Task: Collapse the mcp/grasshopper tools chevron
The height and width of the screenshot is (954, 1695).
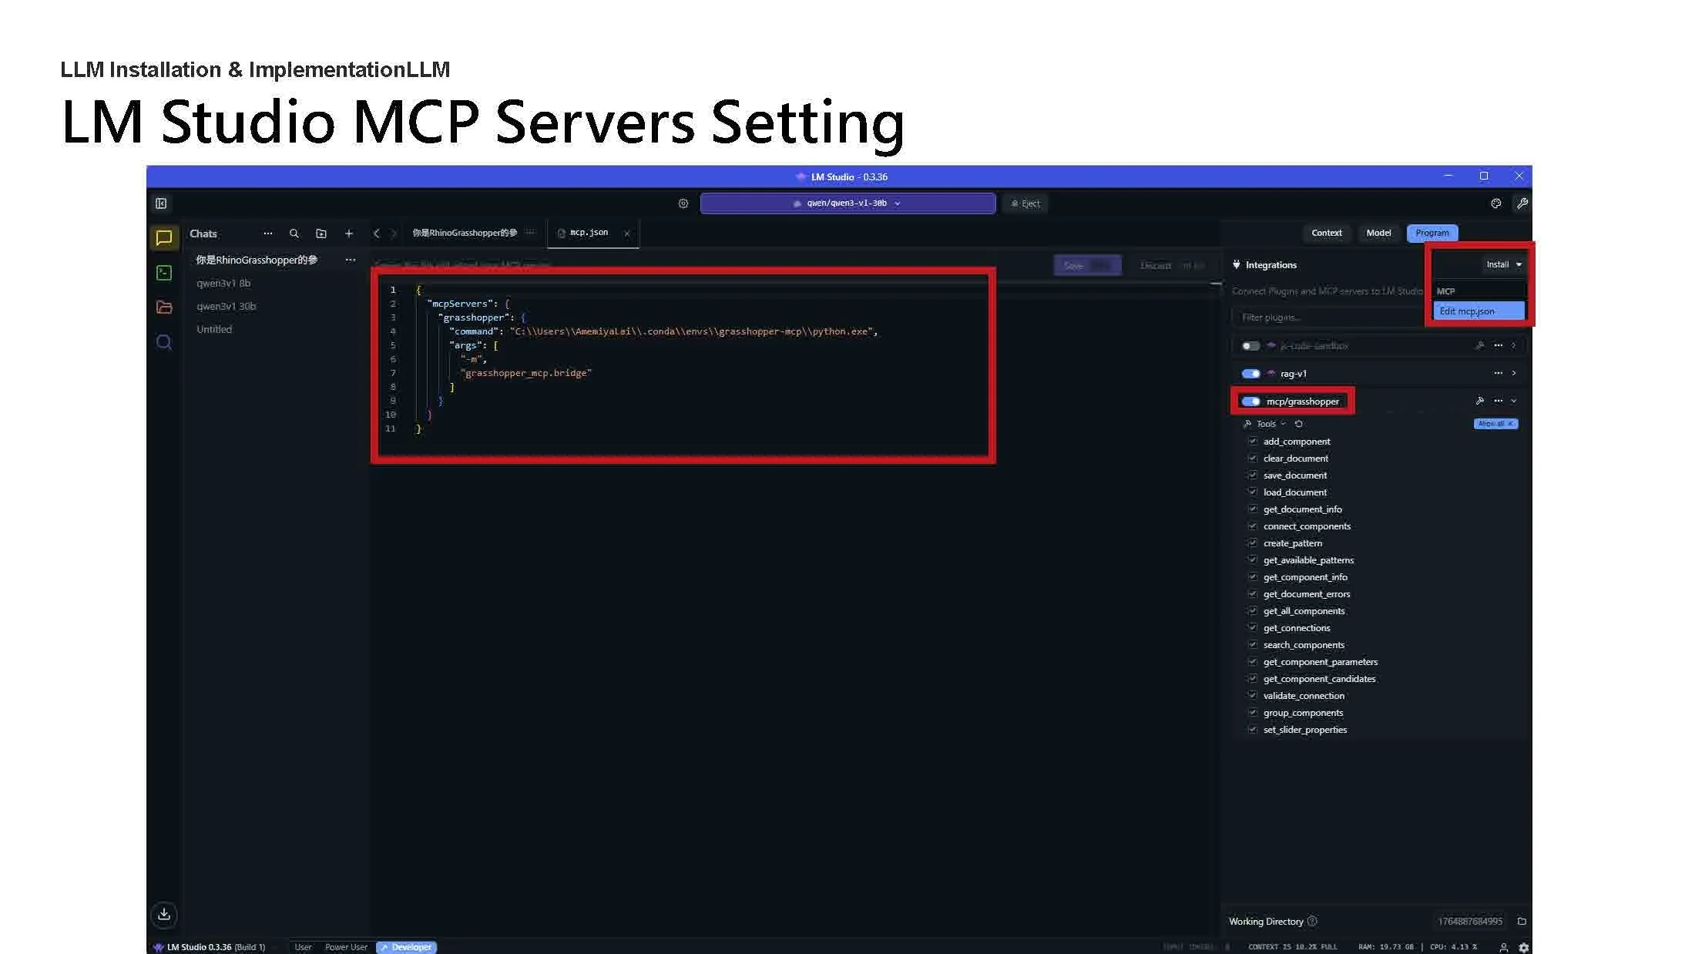Action: [1514, 401]
